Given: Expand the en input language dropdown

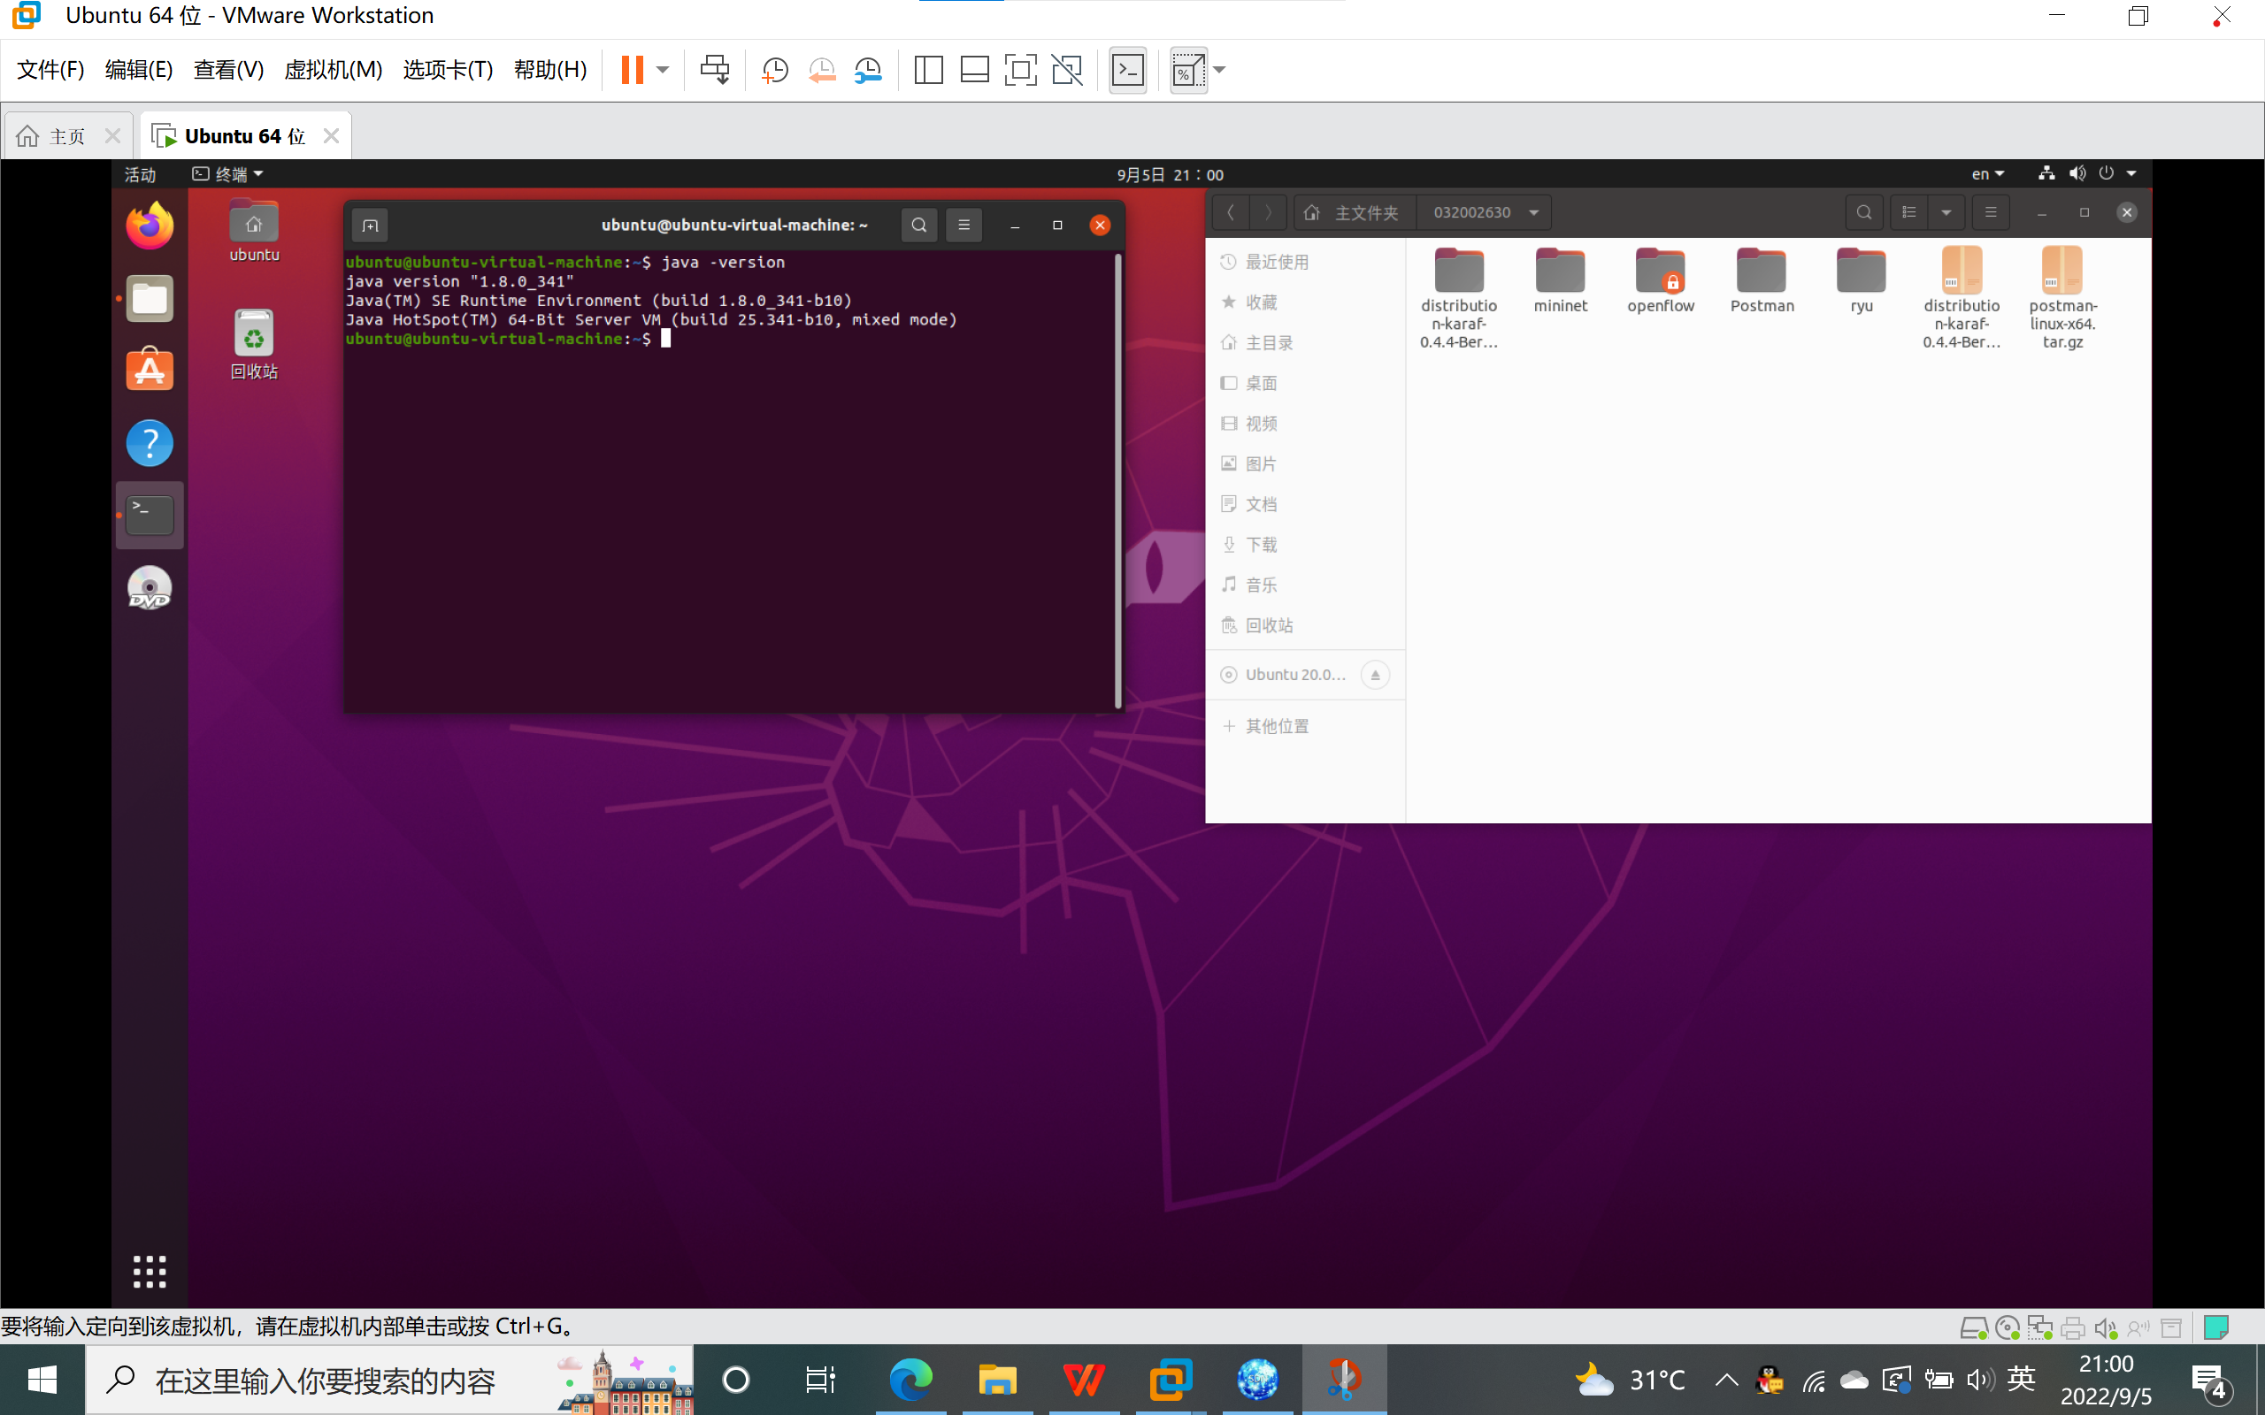Looking at the screenshot, I should (x=1988, y=174).
